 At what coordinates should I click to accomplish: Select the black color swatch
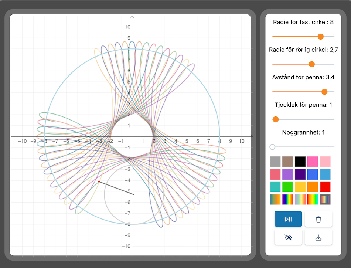(300, 162)
